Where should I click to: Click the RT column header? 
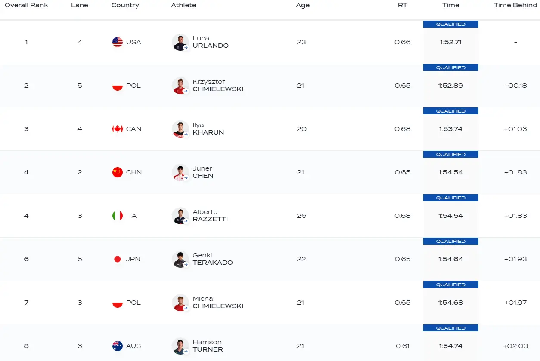tap(402, 5)
